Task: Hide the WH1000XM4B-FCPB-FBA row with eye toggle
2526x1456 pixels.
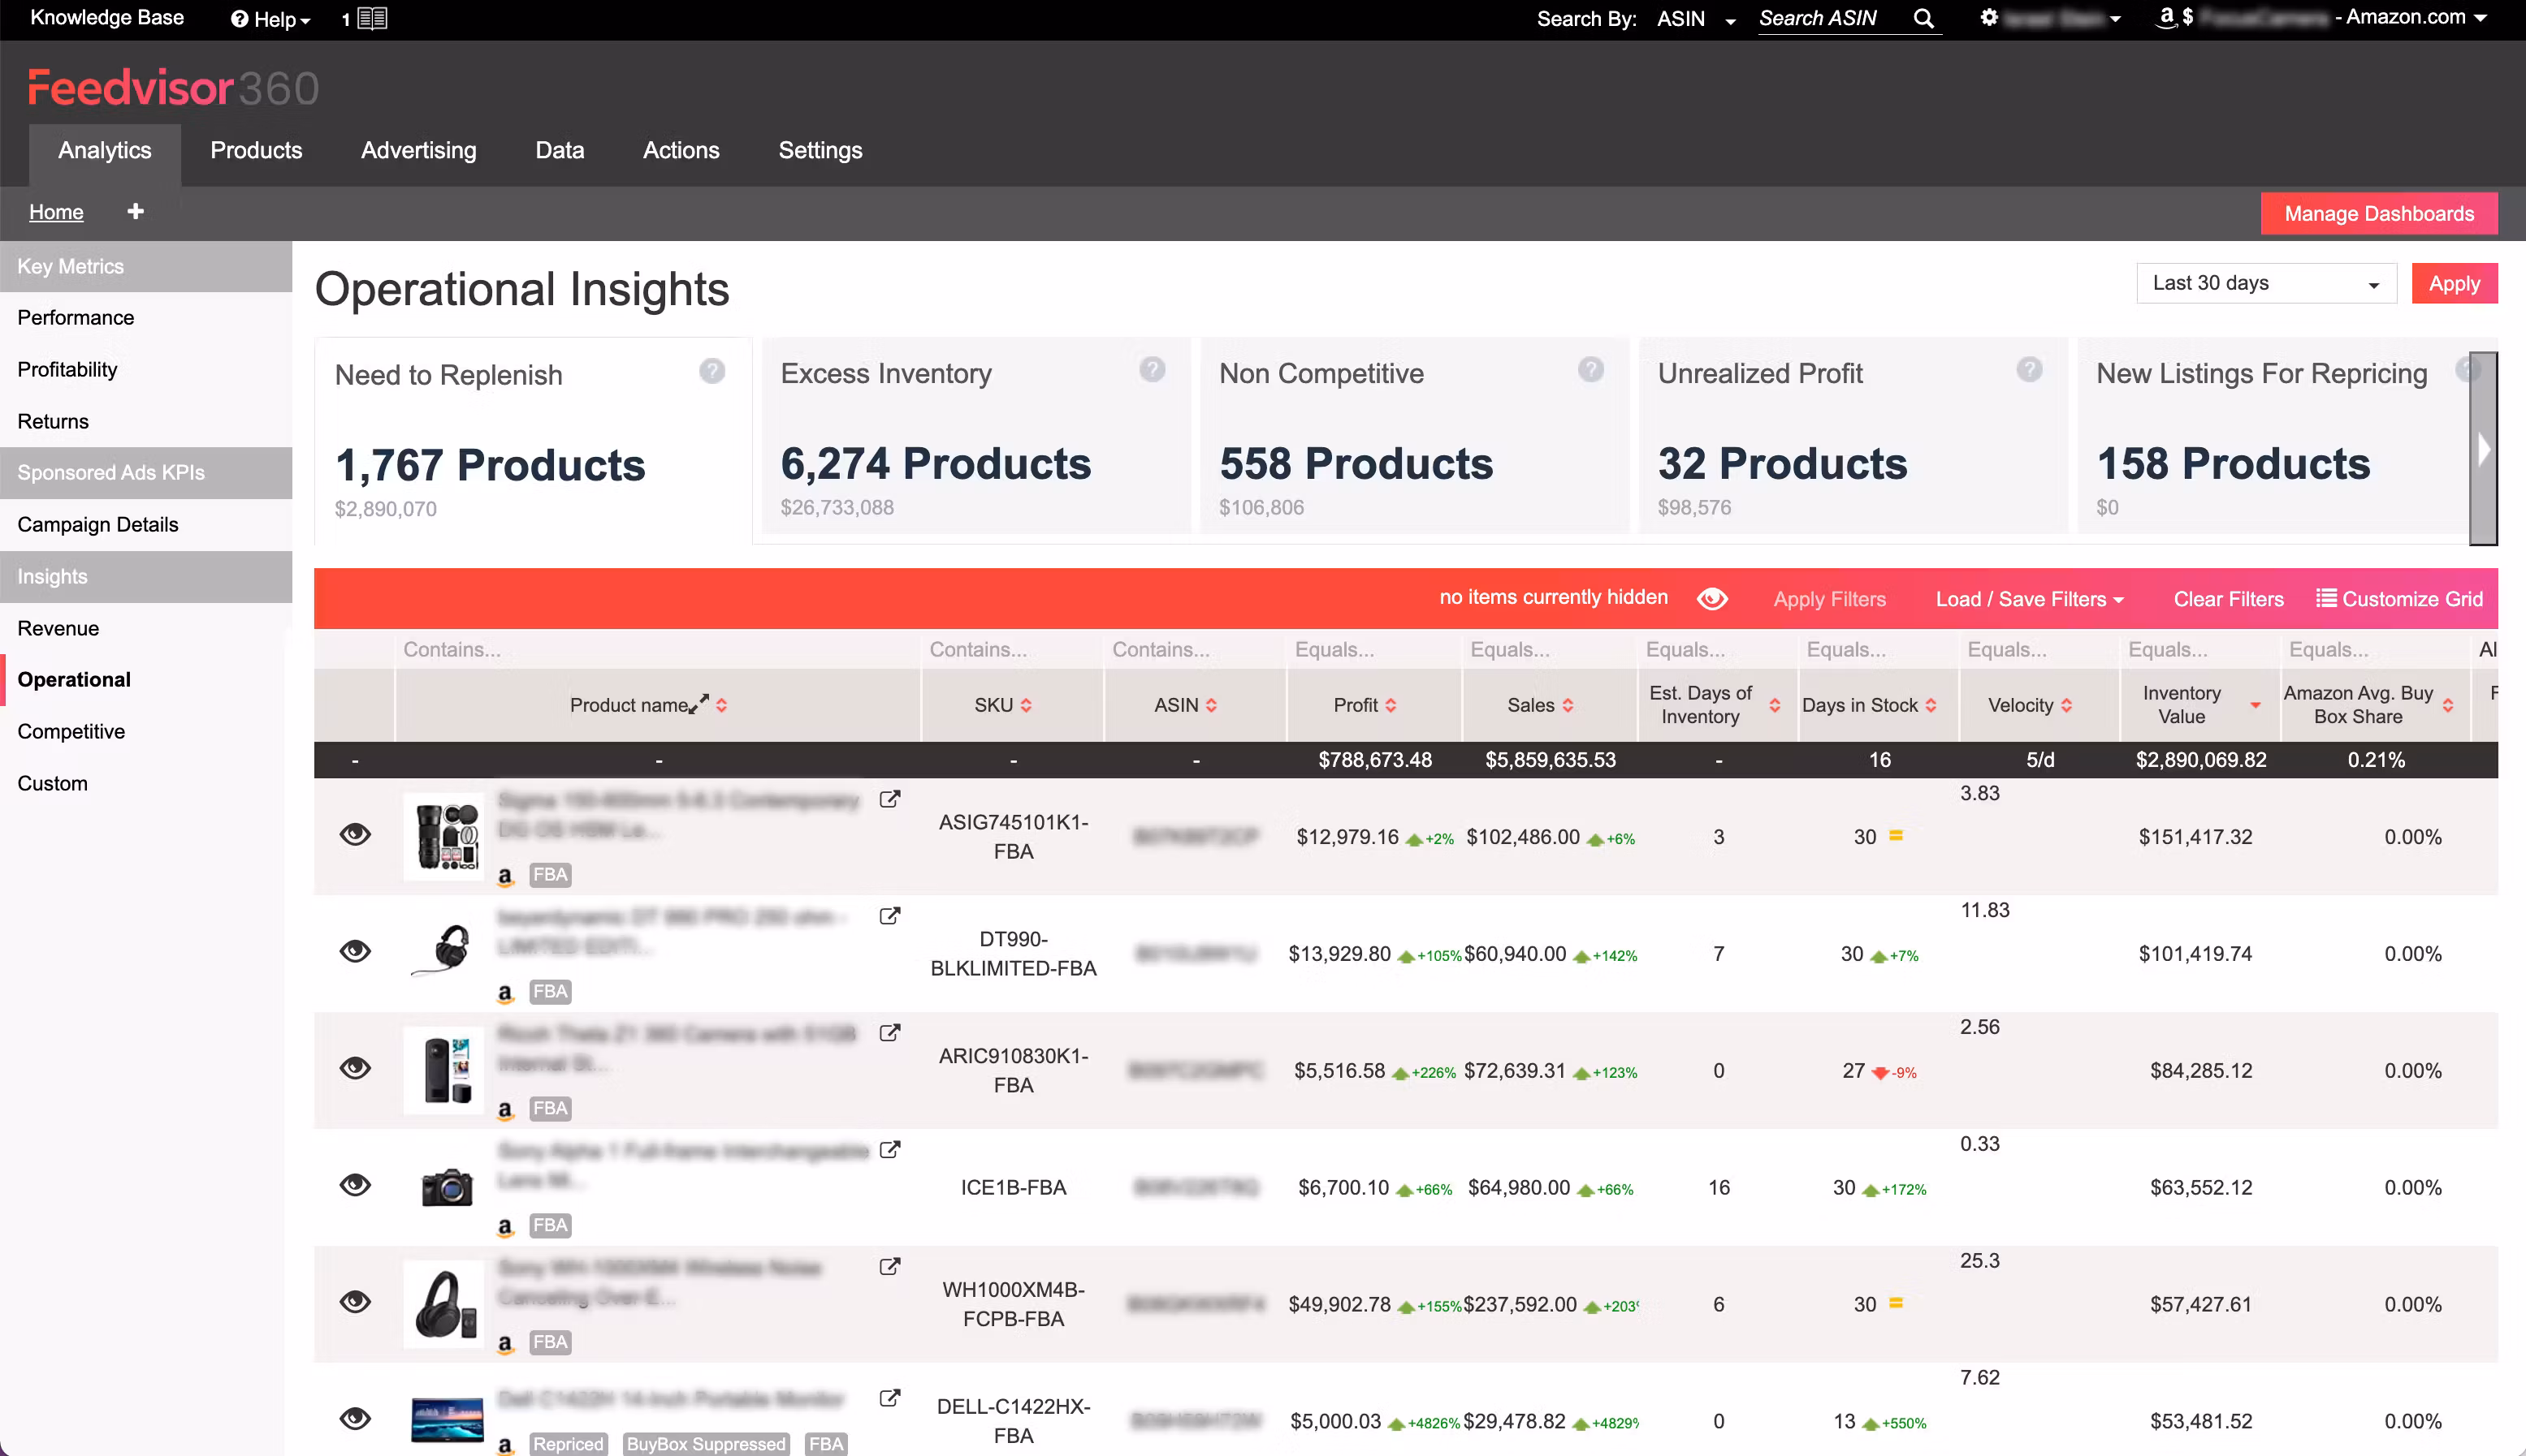Action: click(x=355, y=1302)
